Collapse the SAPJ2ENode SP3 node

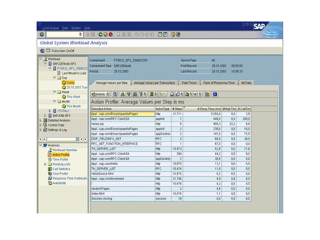(x=45, y=64)
